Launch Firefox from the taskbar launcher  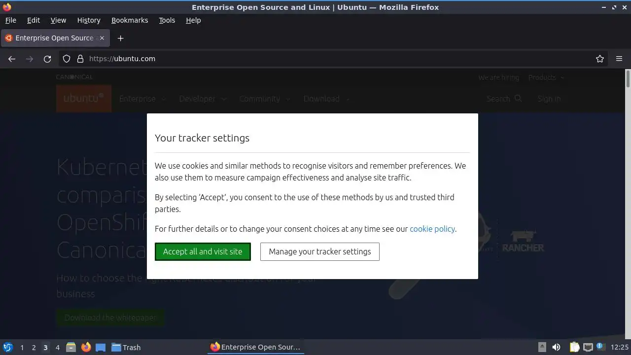click(86, 347)
